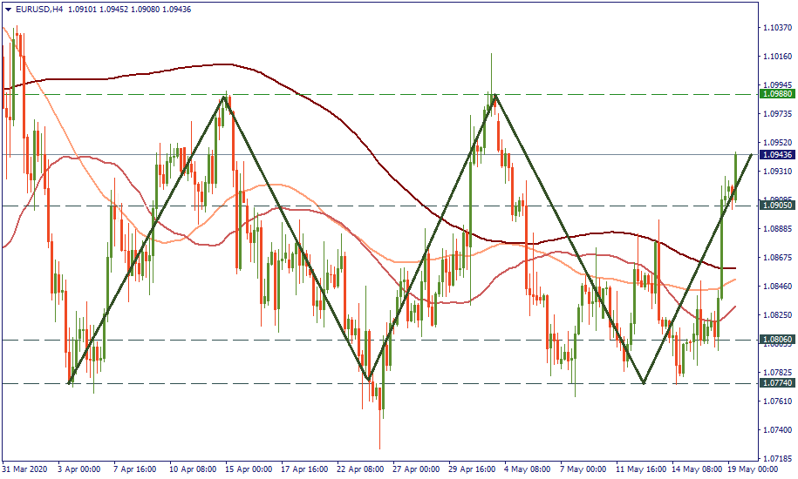798x479 pixels.
Task: Click the 1.08060 level price tag
Action: point(776,340)
